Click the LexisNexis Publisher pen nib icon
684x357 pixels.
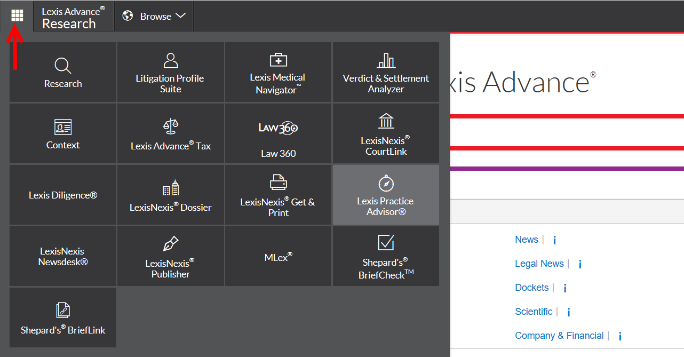point(171,244)
